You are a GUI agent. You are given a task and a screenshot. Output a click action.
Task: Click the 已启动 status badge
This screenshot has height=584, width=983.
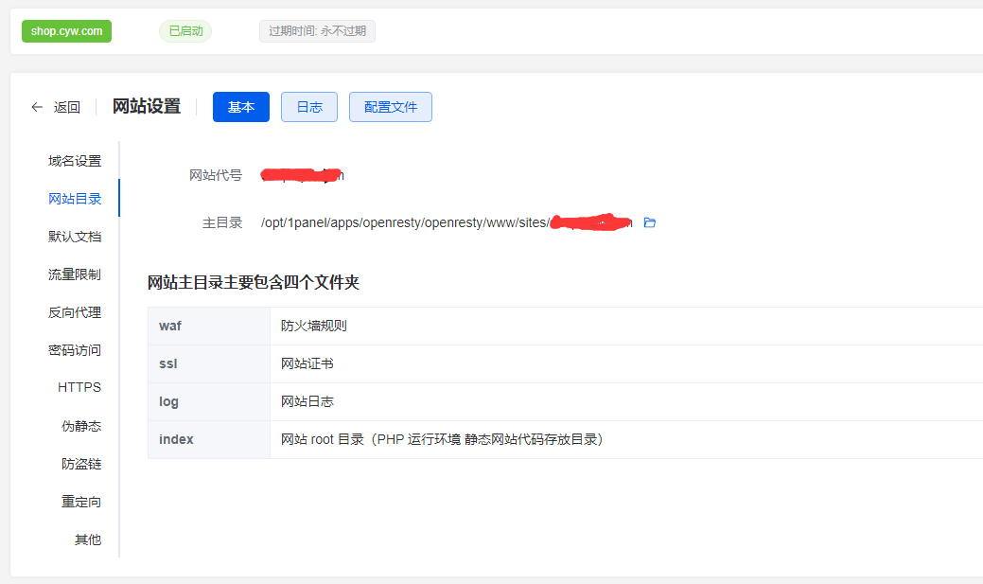coord(185,31)
